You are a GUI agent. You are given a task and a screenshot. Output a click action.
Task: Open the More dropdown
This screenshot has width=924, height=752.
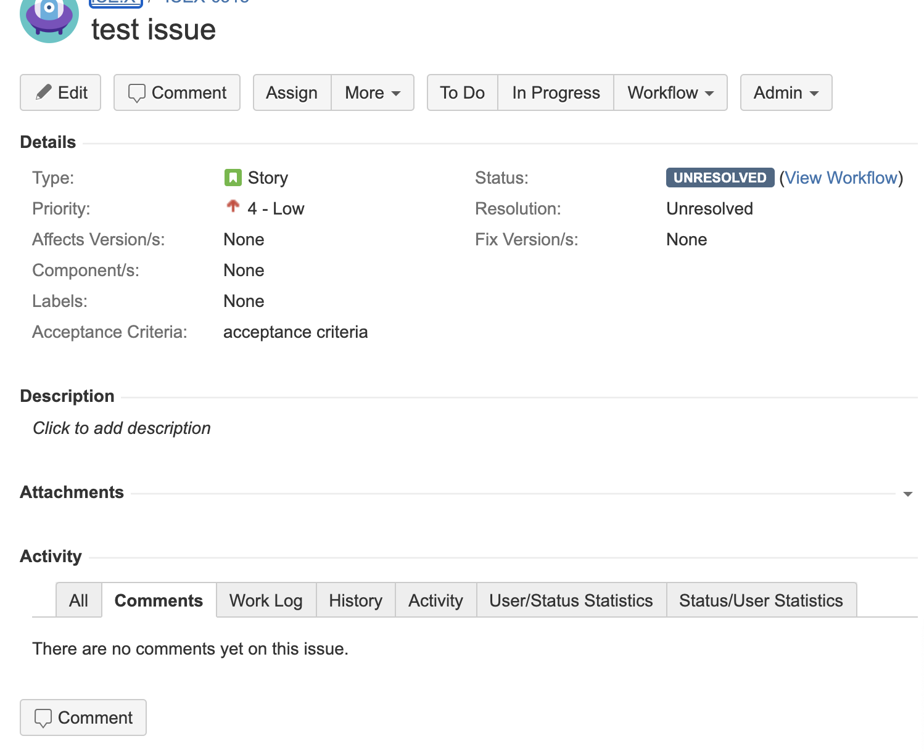(x=371, y=92)
